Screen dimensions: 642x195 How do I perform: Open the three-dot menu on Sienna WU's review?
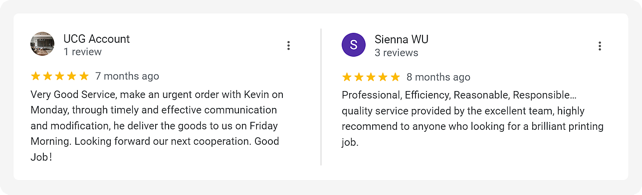[x=600, y=46]
